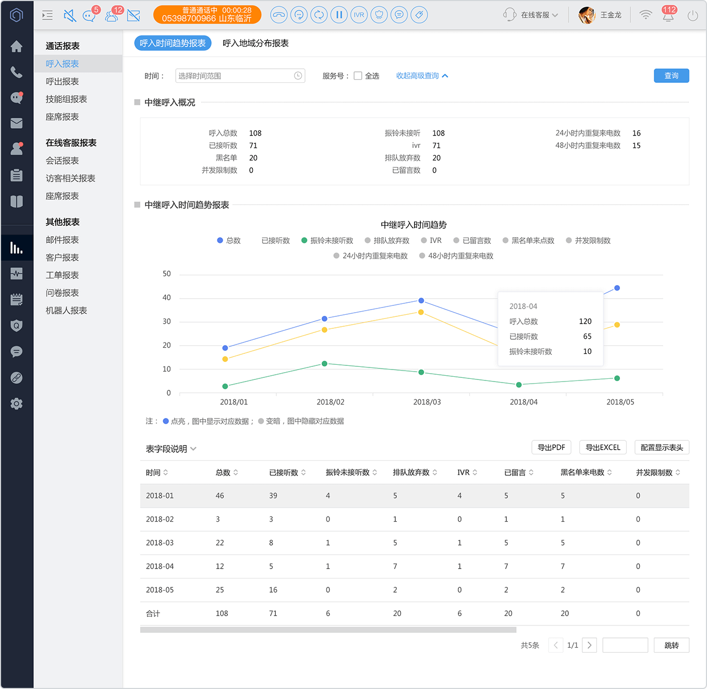This screenshot has height=689, width=707.
Task: Open sidebar clipboard icon
Action: (x=17, y=175)
